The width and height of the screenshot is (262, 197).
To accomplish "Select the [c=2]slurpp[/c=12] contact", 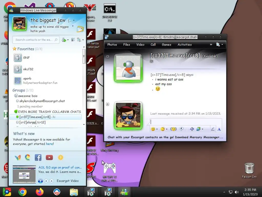I will [32, 122].
